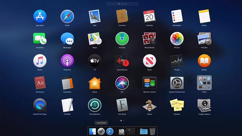
Task: Open Terminal from the Dock
Action: click(131, 131)
